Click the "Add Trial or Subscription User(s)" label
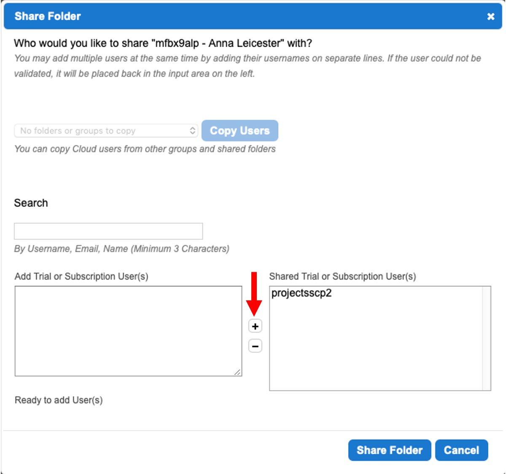Image resolution: width=506 pixels, height=474 pixels. (x=81, y=276)
